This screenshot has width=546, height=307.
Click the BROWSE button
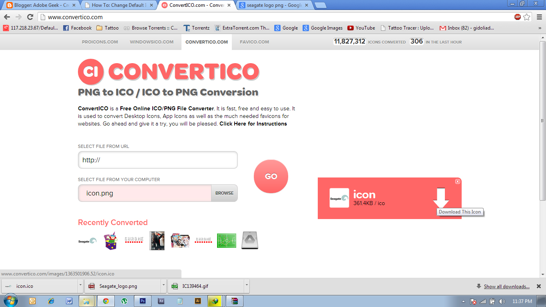tap(224, 193)
